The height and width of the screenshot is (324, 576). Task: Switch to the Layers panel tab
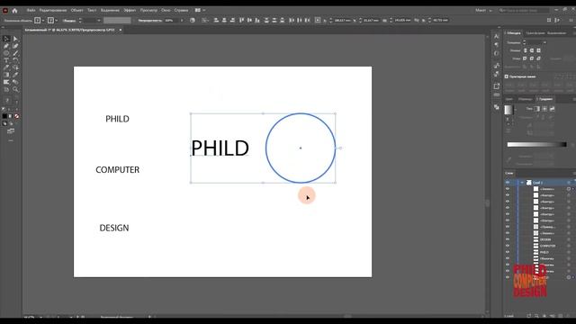pyautogui.click(x=509, y=173)
